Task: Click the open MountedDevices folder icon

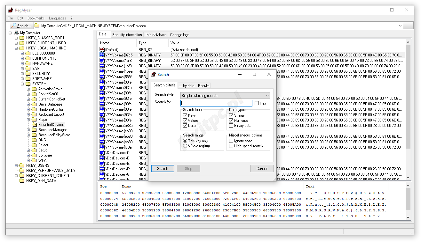Action: coord(34,125)
